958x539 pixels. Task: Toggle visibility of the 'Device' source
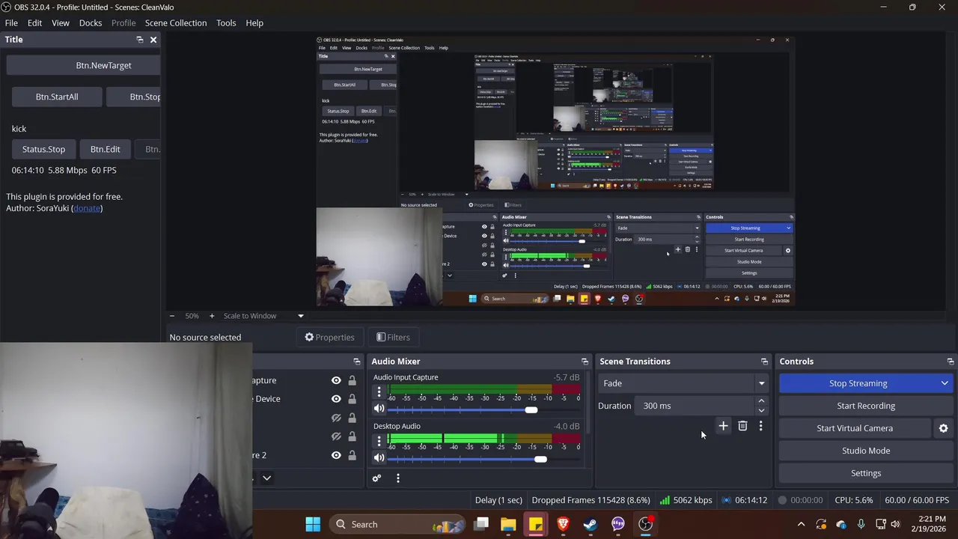click(x=336, y=399)
